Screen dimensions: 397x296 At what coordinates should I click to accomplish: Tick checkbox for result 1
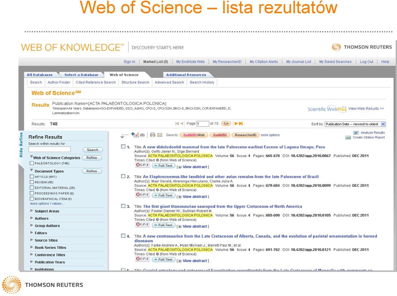[123, 146]
